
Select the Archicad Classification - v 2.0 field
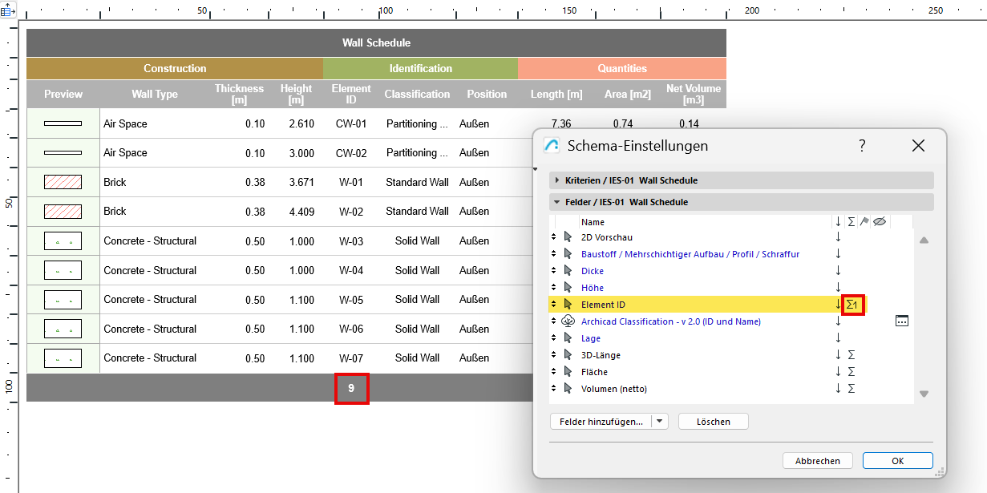[671, 321]
